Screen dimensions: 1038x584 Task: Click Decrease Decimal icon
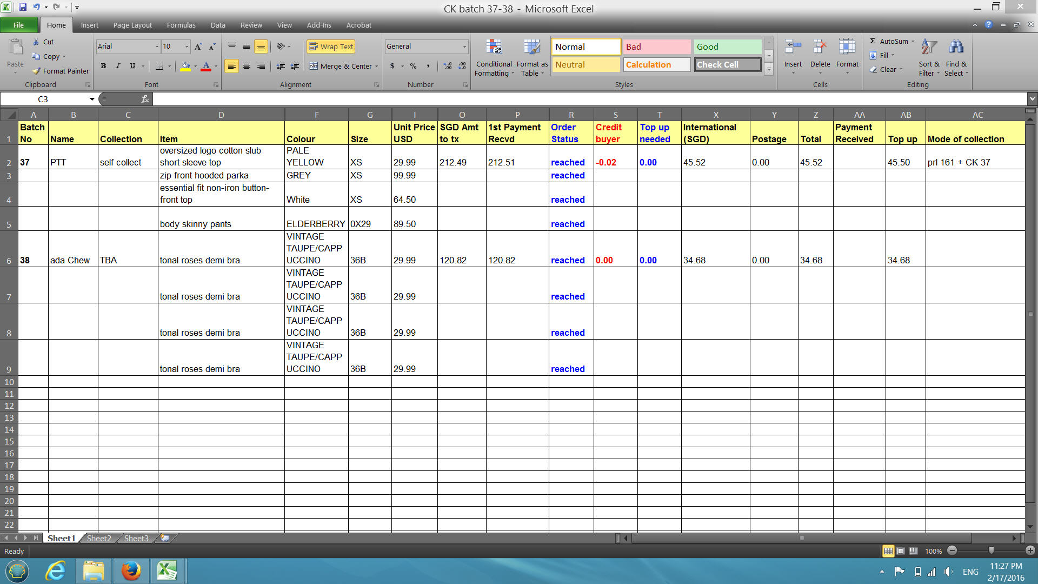[462, 66]
